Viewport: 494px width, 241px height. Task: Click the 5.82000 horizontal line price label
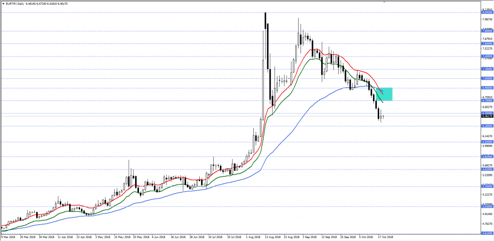point(487,156)
